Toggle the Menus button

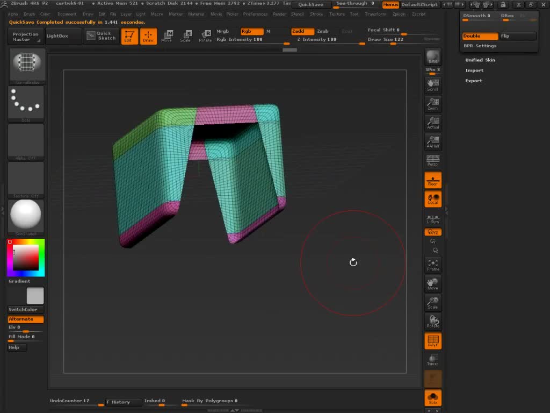click(x=390, y=4)
